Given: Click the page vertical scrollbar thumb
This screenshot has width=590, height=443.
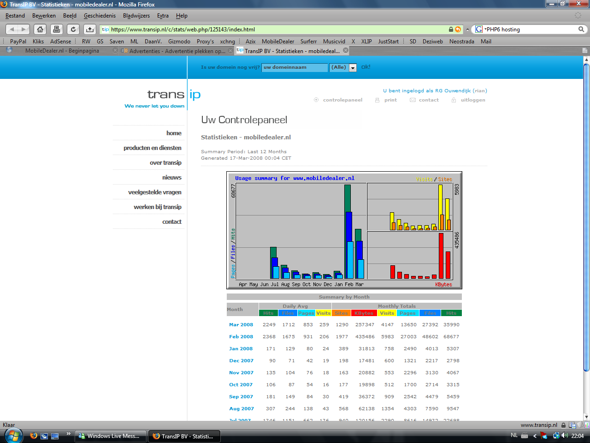Looking at the screenshot, I should [586, 217].
